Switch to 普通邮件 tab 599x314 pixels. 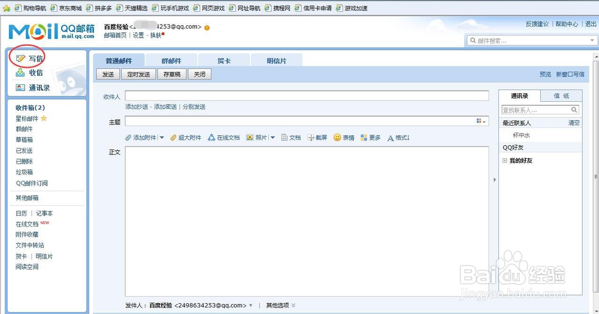pos(119,60)
